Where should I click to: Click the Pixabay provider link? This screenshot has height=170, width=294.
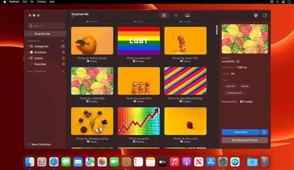(247, 102)
